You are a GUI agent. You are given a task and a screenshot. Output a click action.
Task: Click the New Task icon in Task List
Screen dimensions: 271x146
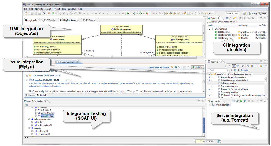pos(226,66)
